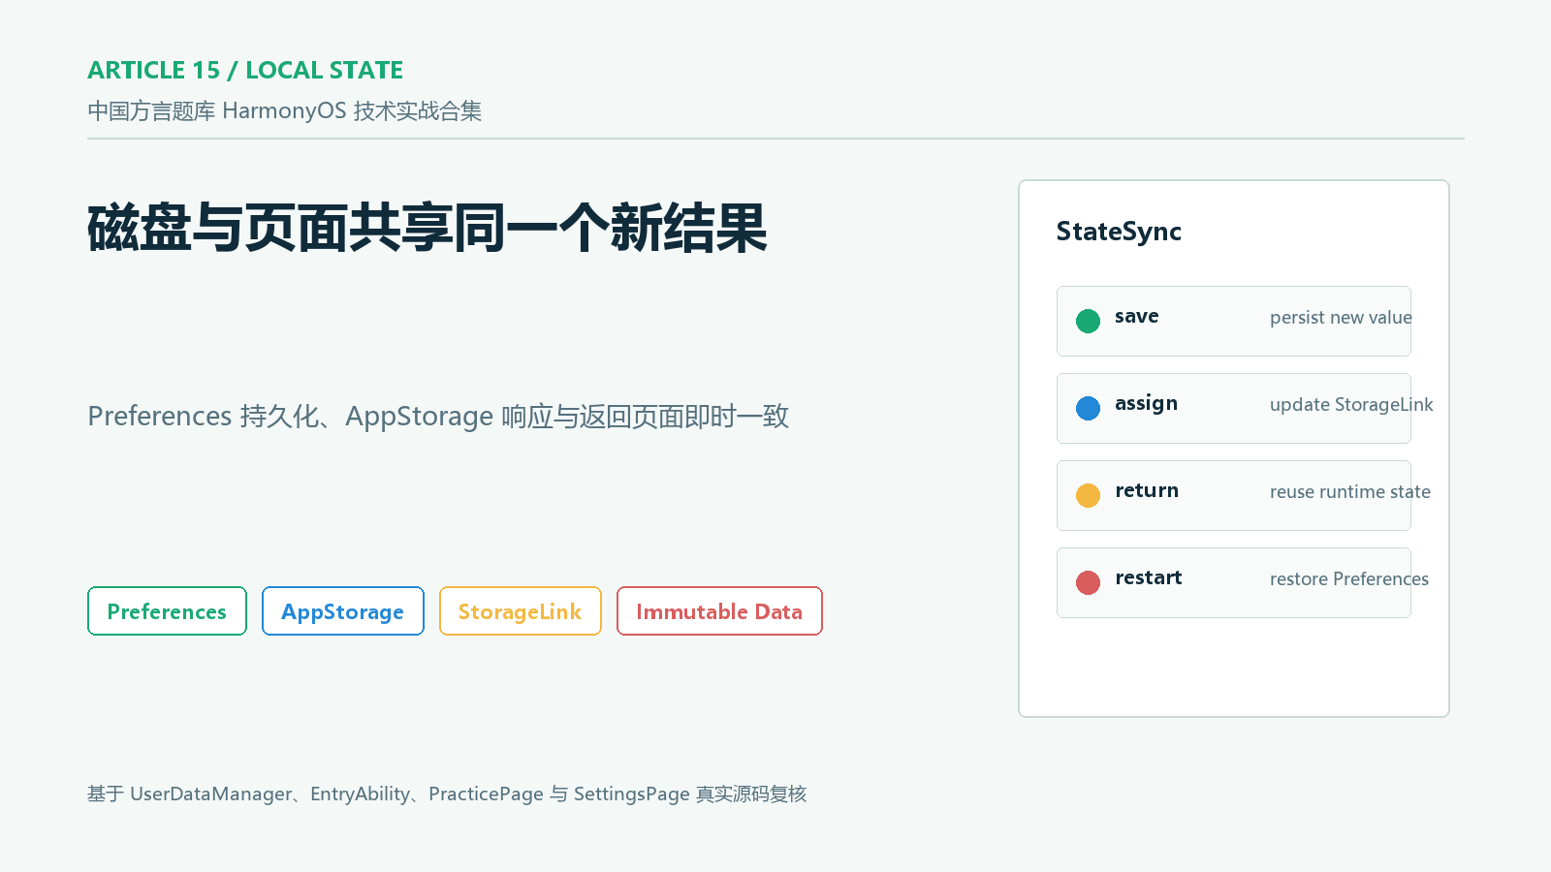The height and width of the screenshot is (872, 1551).
Task: Click the '中国方言题库 HarmonyOS 技术实战合集' subtitle
Action: [x=284, y=111]
